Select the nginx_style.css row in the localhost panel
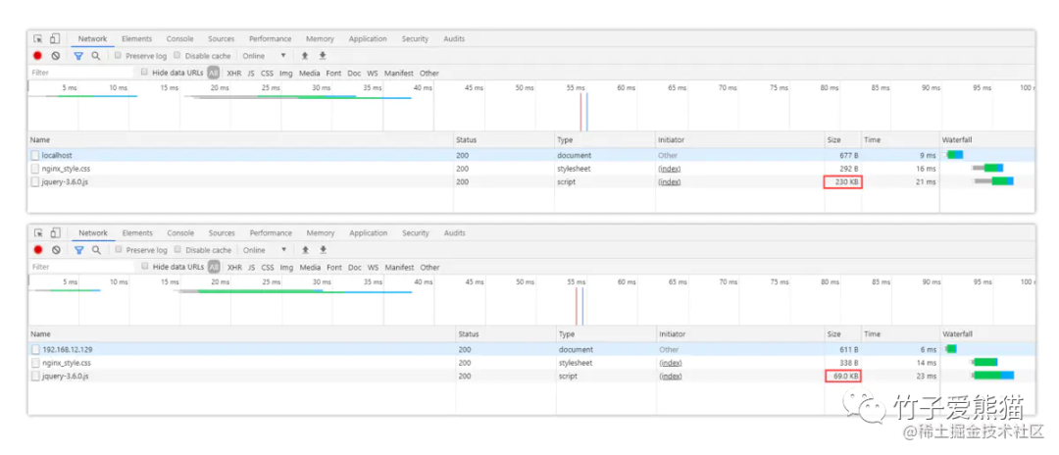1059x455 pixels. 531,169
